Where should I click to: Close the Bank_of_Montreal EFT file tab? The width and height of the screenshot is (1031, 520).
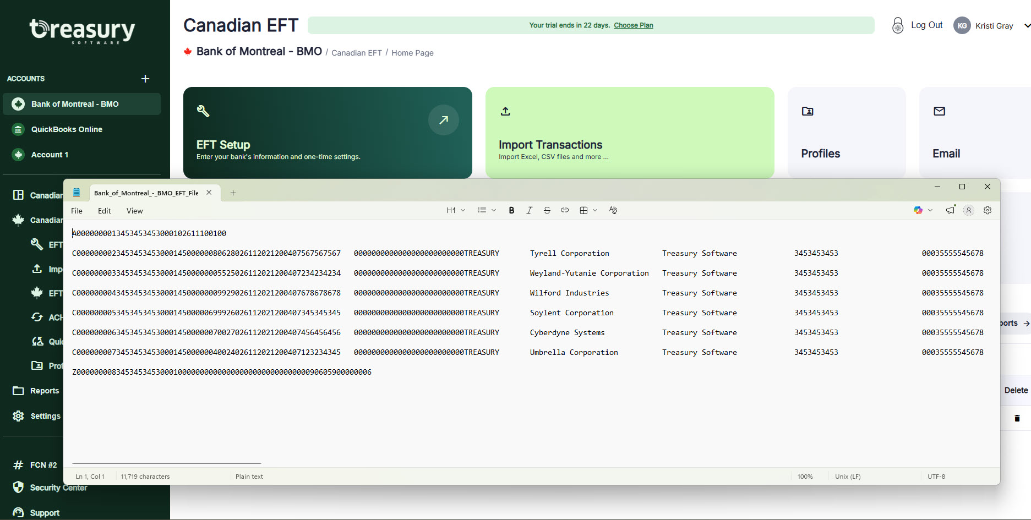coord(209,193)
